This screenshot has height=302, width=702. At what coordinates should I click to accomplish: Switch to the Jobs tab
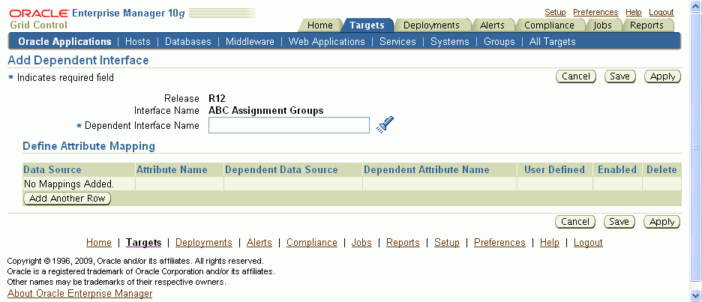tap(602, 25)
